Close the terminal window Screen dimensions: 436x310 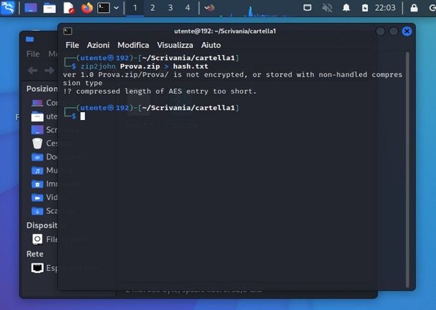pos(407,31)
